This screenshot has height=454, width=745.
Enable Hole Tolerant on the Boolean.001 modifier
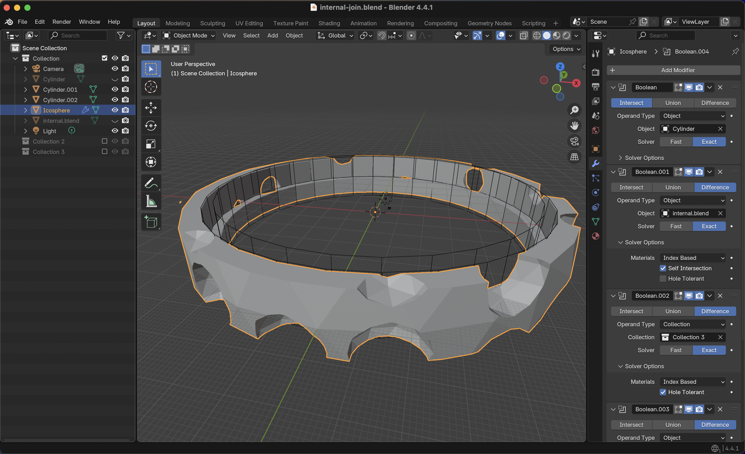point(662,279)
